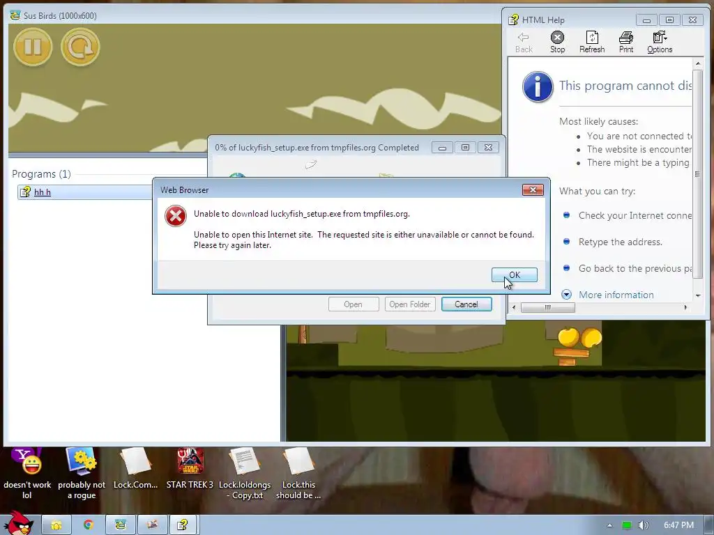Print the HTML Help page
714x535 pixels.
pyautogui.click(x=626, y=42)
